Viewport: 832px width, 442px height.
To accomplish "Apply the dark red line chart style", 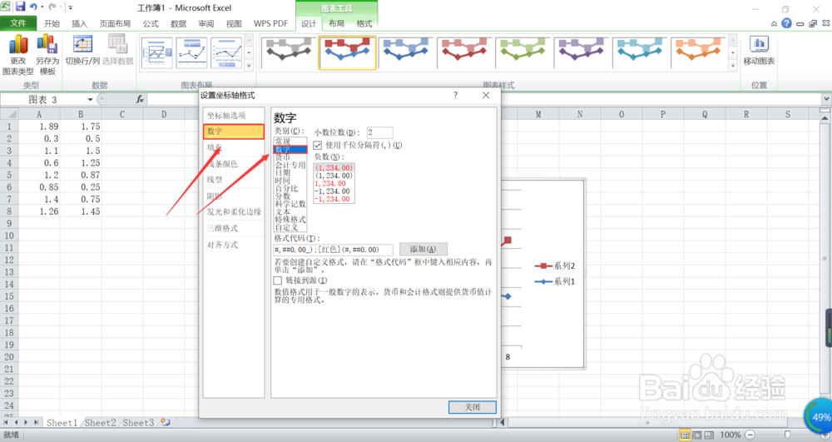I will click(x=464, y=52).
